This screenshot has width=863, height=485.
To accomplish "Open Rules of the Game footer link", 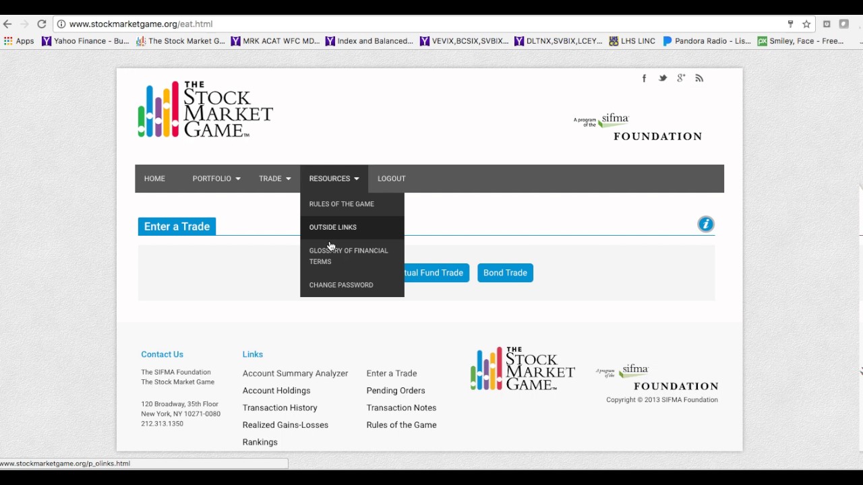I will (x=401, y=425).
